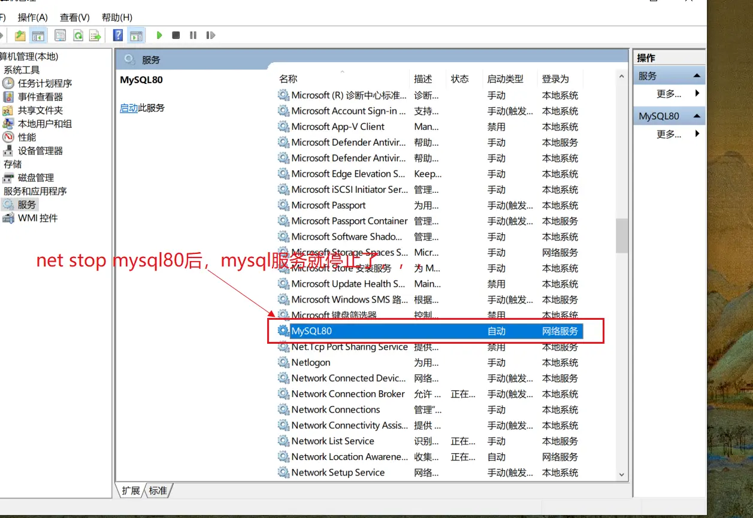Select 事件查看器 in the tree
This screenshot has height=518, width=753.
pos(40,96)
